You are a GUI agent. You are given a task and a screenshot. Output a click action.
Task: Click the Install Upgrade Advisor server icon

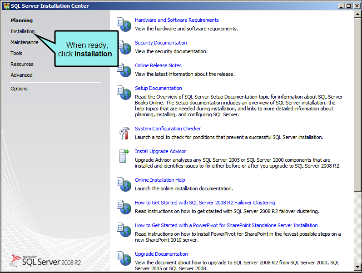point(124,156)
